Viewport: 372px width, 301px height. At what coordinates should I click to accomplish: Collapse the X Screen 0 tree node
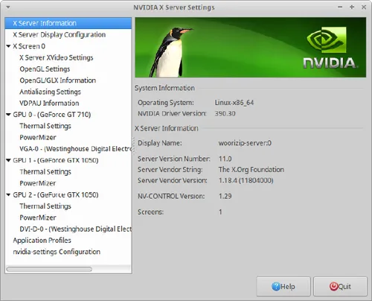tap(8, 46)
